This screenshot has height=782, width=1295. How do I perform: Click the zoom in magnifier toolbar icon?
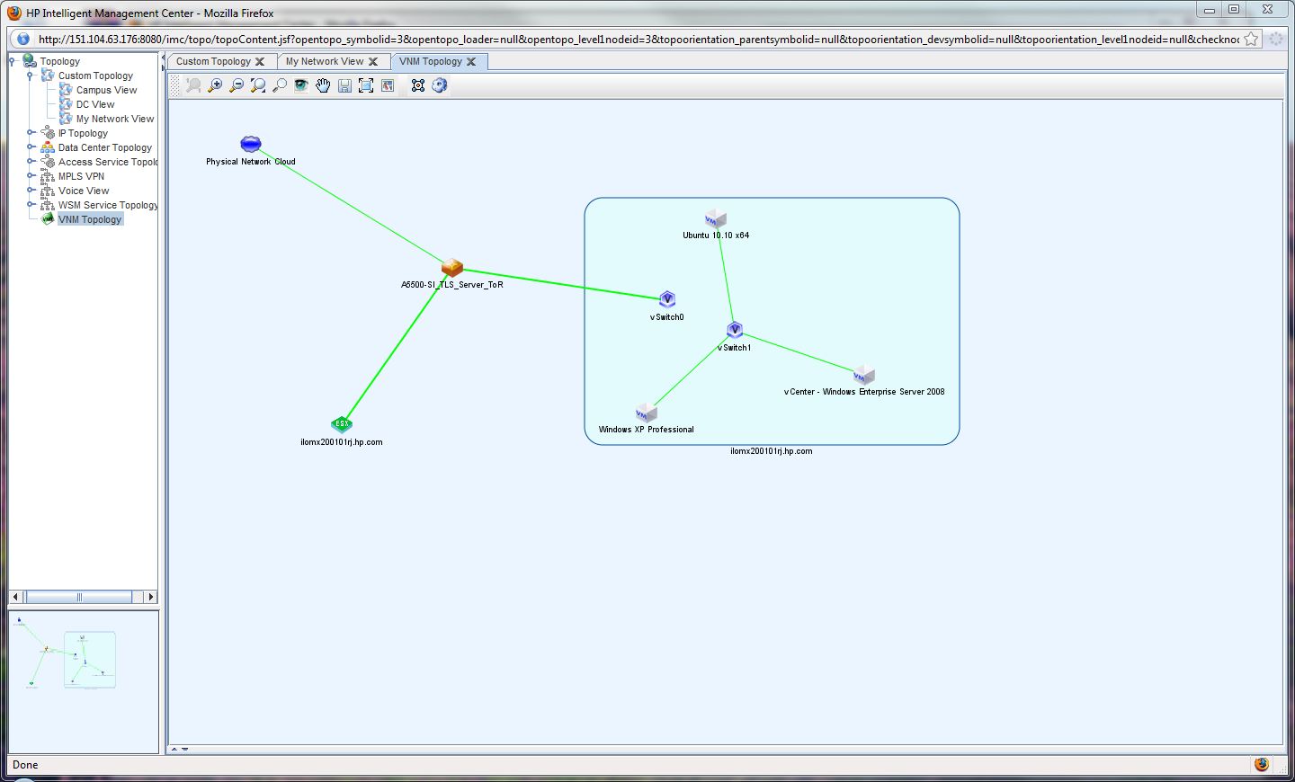(x=215, y=85)
